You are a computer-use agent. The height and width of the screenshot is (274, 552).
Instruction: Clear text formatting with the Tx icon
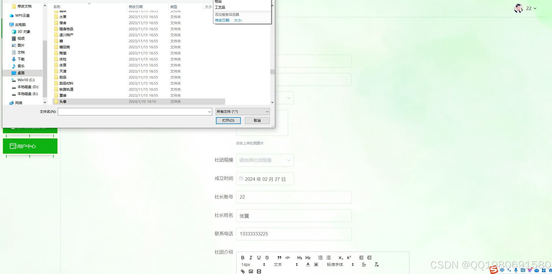coord(376,264)
